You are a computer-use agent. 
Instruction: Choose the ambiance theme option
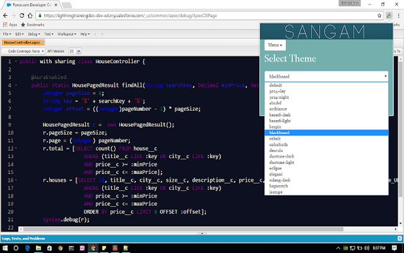[326, 109]
